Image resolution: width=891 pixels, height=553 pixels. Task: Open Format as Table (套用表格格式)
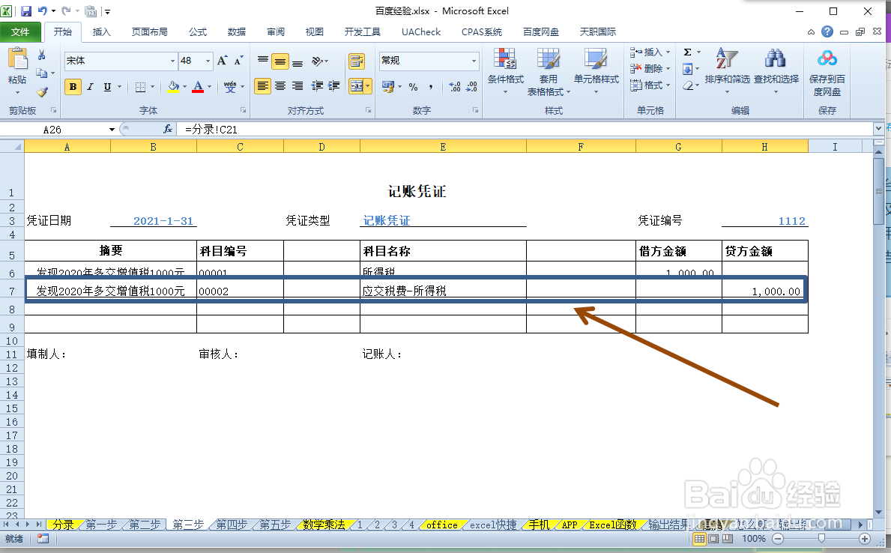pyautogui.click(x=549, y=72)
